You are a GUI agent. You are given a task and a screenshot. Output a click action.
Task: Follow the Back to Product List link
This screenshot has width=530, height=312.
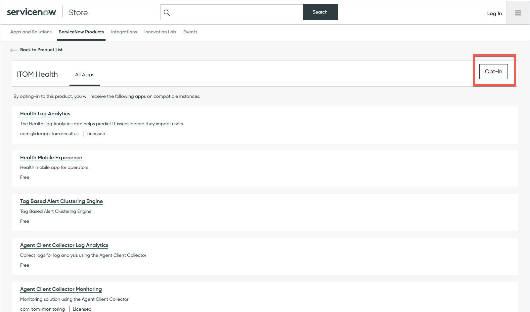pyautogui.click(x=41, y=50)
